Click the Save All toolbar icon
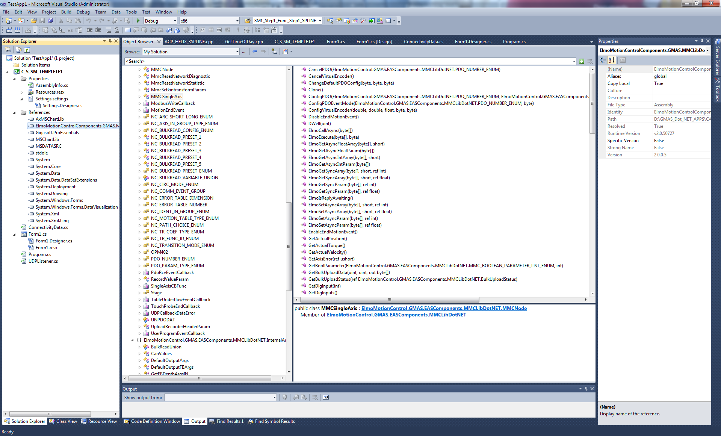Viewport: 721px width, 436px height. click(51, 21)
